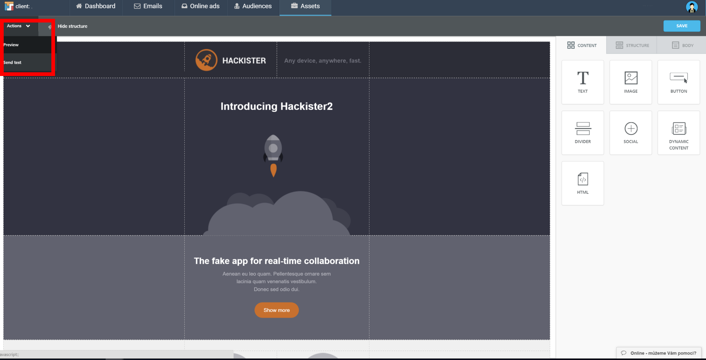Image resolution: width=706 pixels, height=360 pixels.
Task: Go to Dashboard
Action: 96,6
